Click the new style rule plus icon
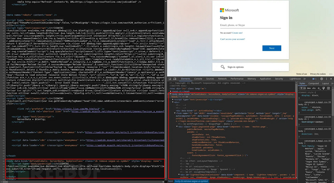This screenshot has height=183, width=334. pos(319,88)
